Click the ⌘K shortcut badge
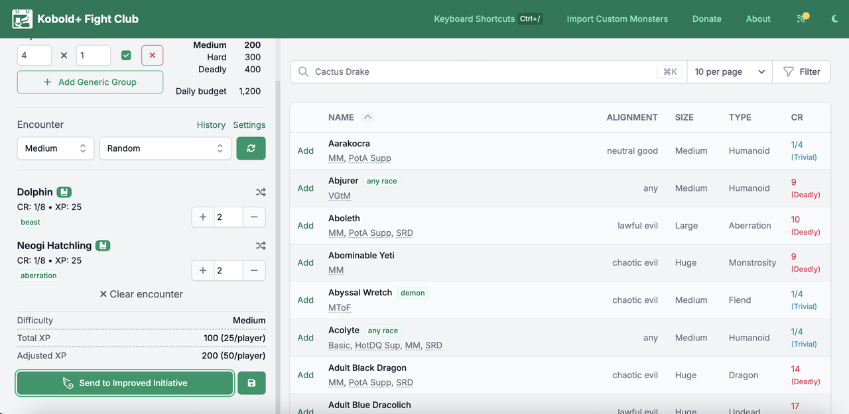Screen dimensions: 849x414 (671, 72)
